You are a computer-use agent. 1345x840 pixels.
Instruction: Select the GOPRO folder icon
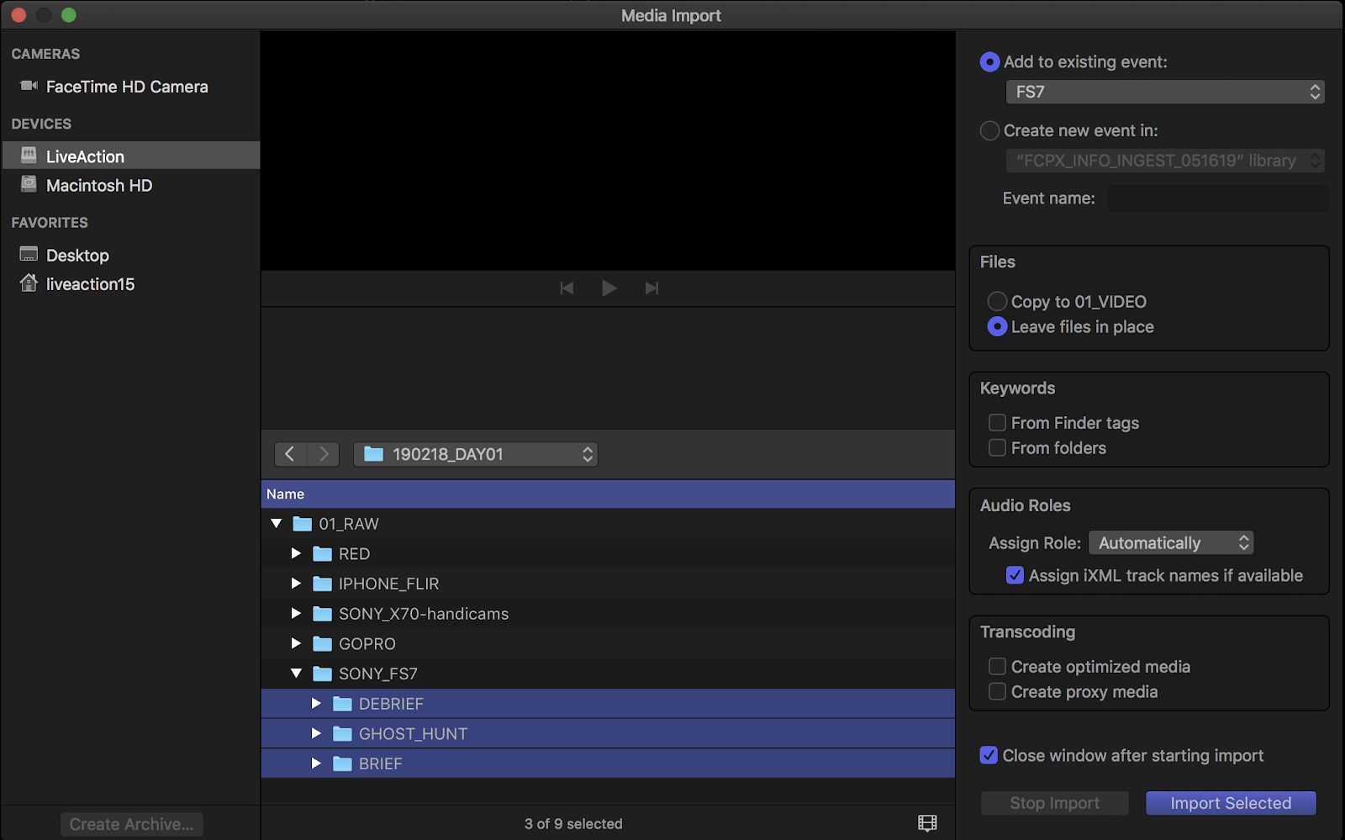coord(322,644)
